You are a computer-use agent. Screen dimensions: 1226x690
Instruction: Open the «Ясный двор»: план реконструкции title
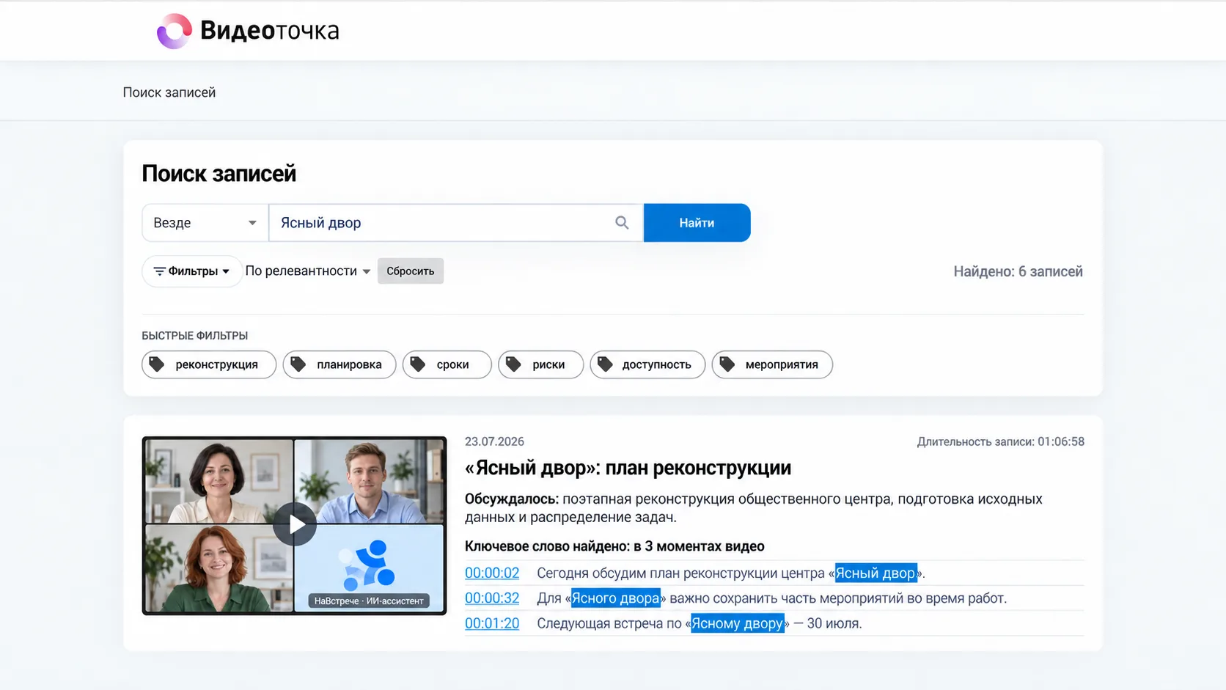pos(628,468)
